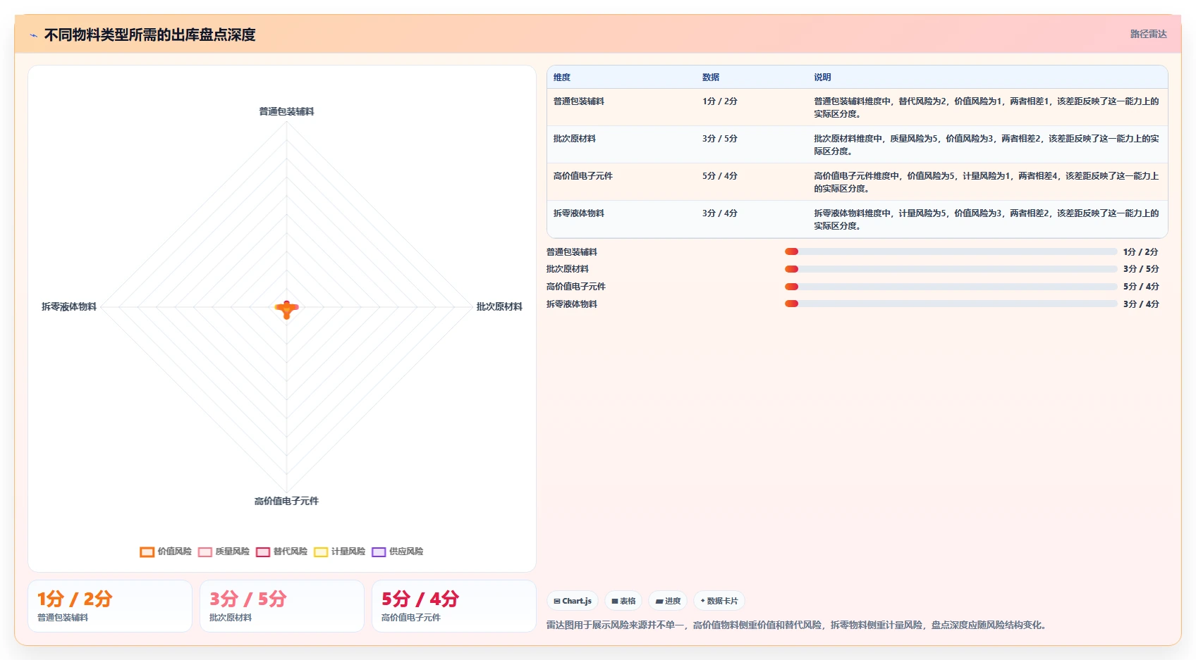Click the 拆零液体物料 label beside the progress bars
The width and height of the screenshot is (1196, 660).
coord(572,304)
